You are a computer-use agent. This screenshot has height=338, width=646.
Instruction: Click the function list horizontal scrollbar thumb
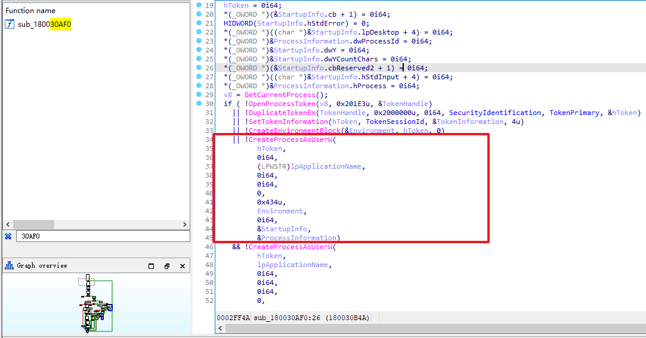[x=33, y=224]
